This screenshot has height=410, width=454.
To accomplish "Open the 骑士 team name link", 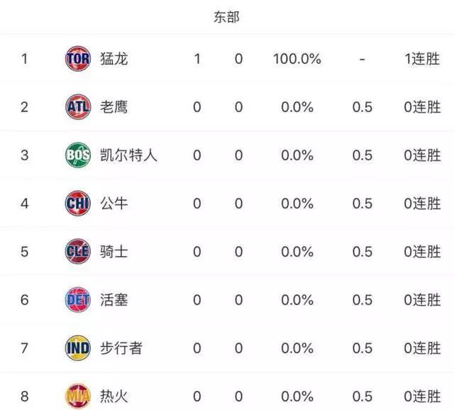I will pyautogui.click(x=113, y=251).
